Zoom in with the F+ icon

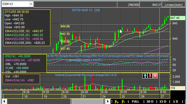pyautogui.click(x=116, y=101)
